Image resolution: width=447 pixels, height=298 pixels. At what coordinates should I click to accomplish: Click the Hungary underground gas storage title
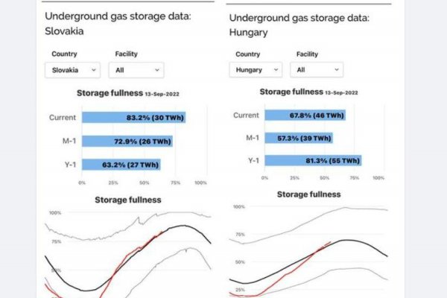pos(297,25)
